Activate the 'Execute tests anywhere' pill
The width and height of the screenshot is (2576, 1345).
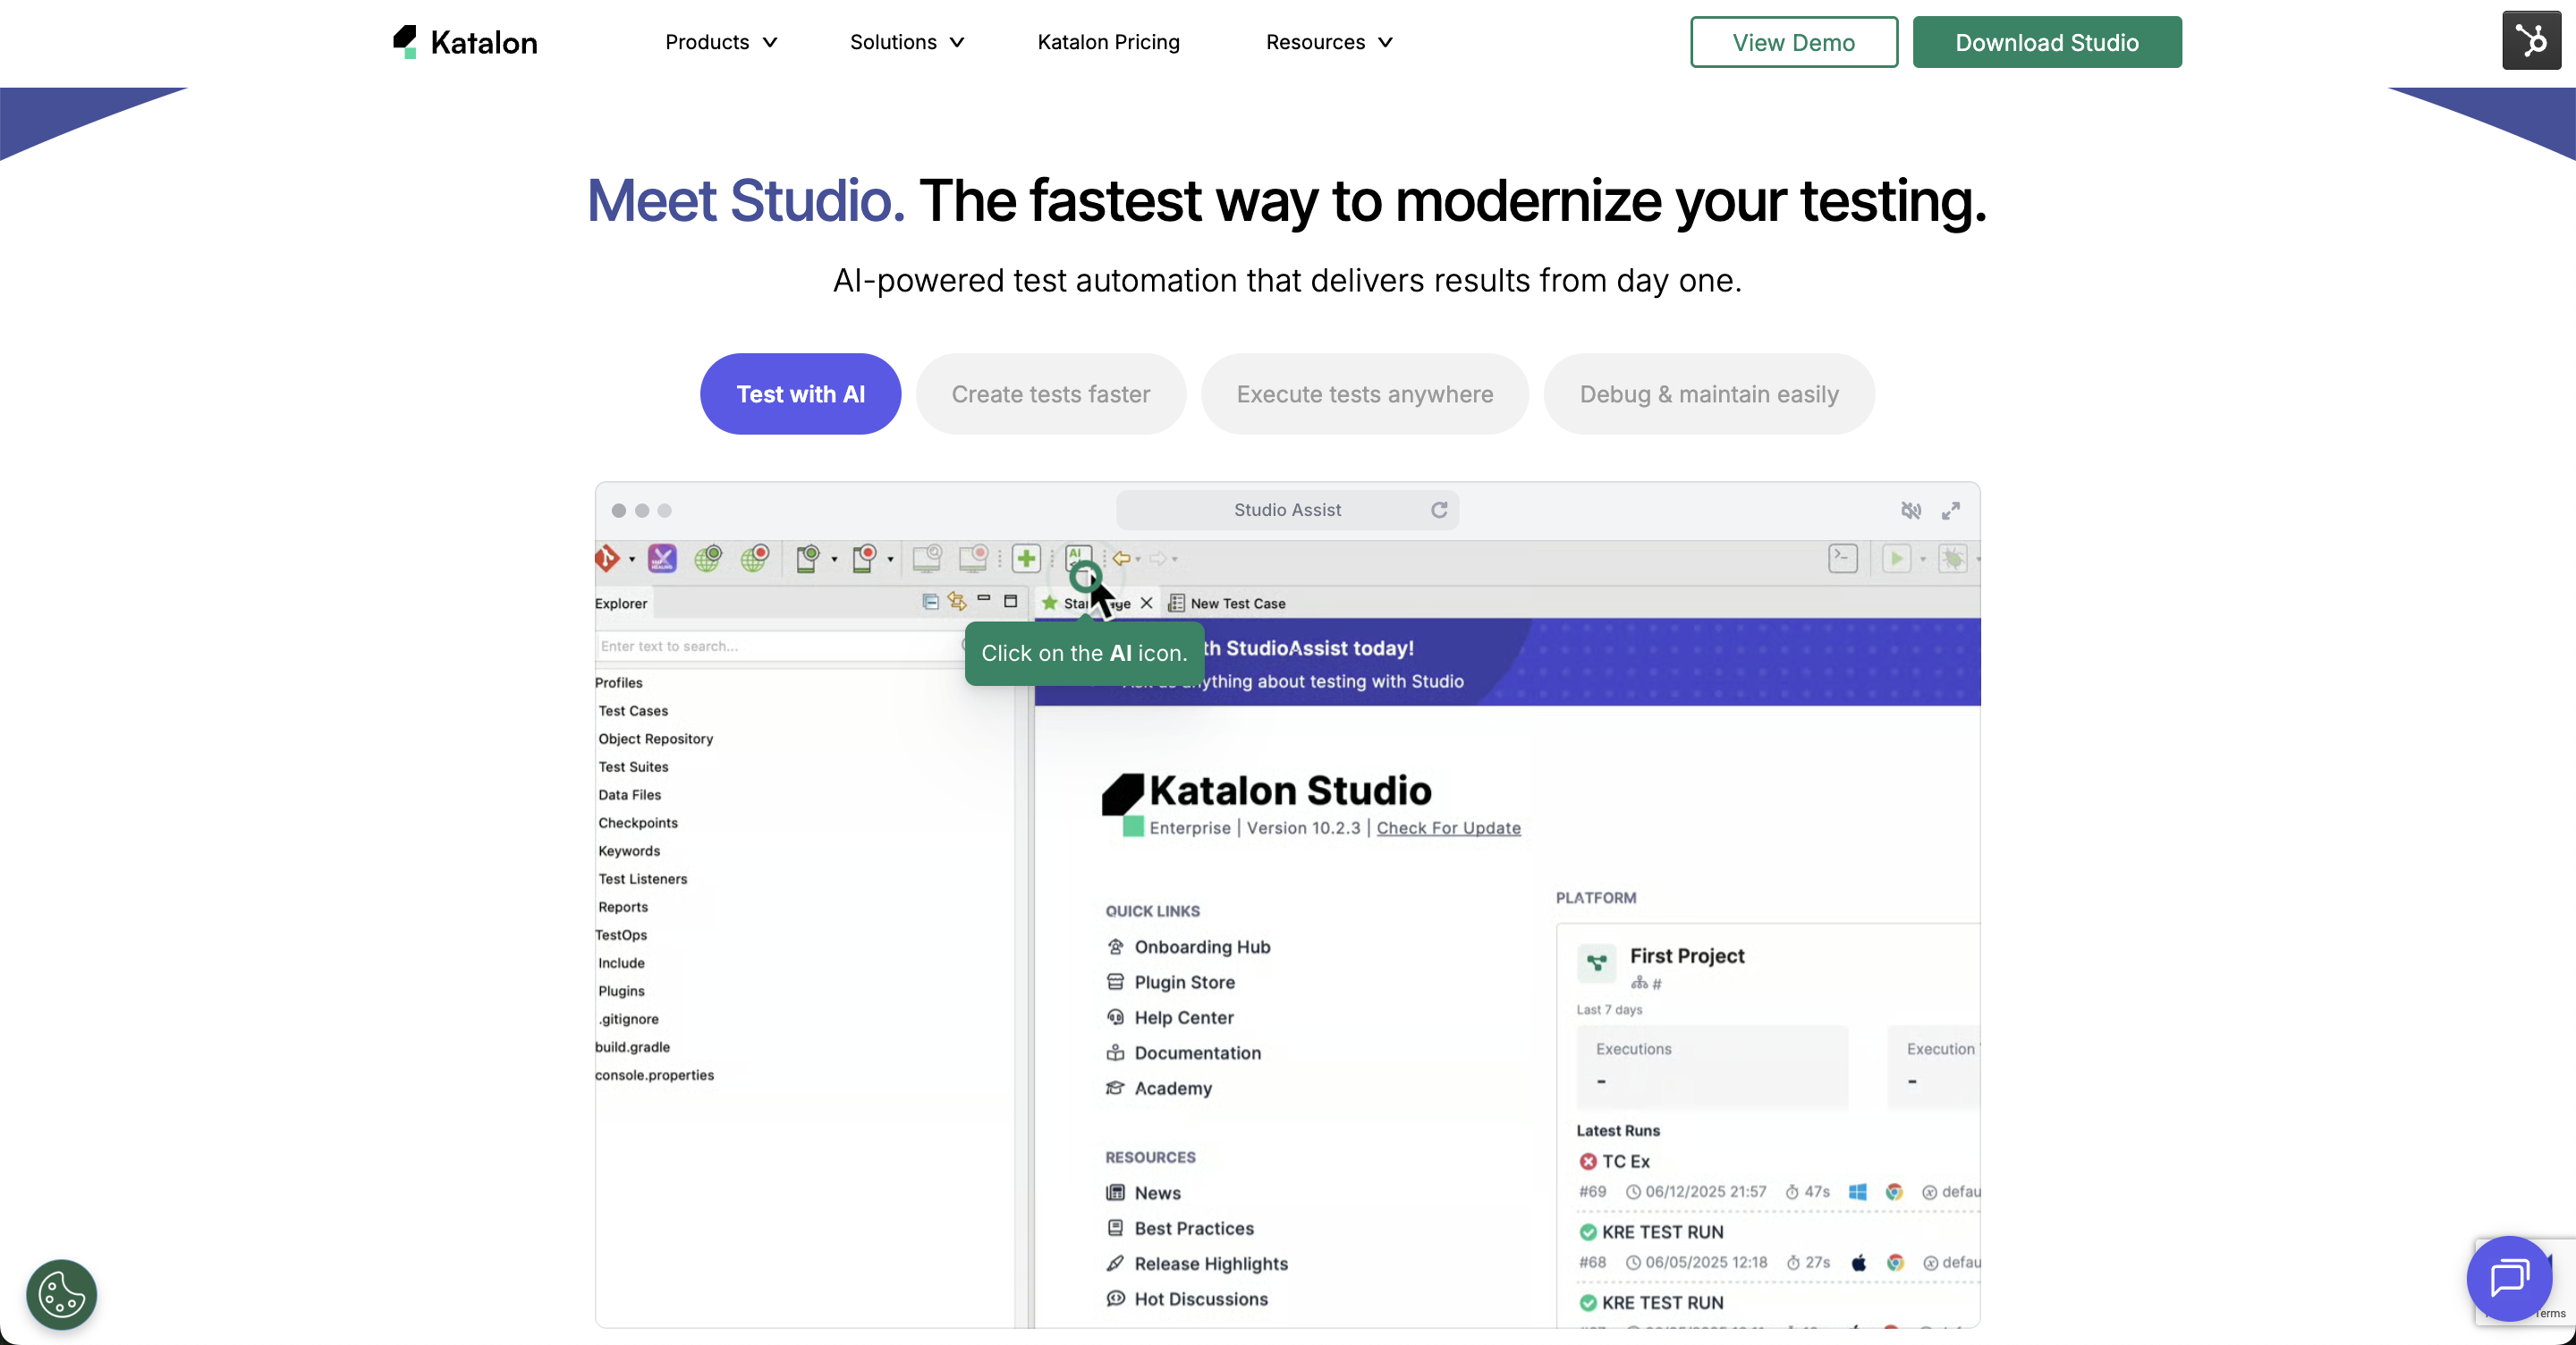[1364, 394]
